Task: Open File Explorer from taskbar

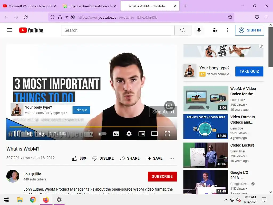Action: tap(20, 200)
